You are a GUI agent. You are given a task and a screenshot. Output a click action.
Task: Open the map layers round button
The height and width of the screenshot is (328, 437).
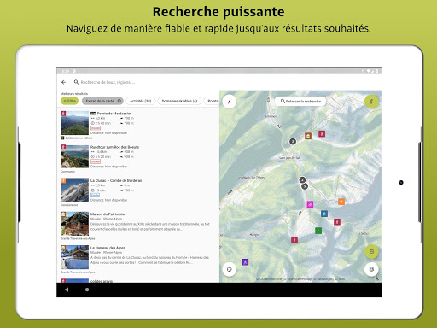point(371,269)
